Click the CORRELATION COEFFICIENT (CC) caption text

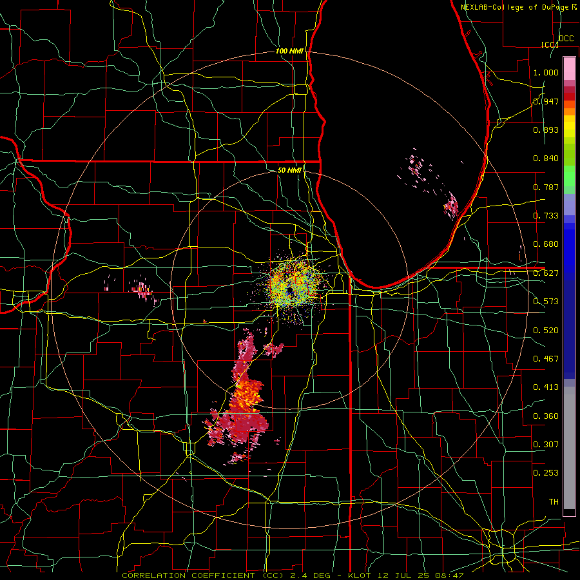203,575
